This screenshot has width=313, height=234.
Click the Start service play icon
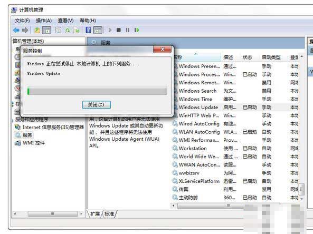coord(110,30)
